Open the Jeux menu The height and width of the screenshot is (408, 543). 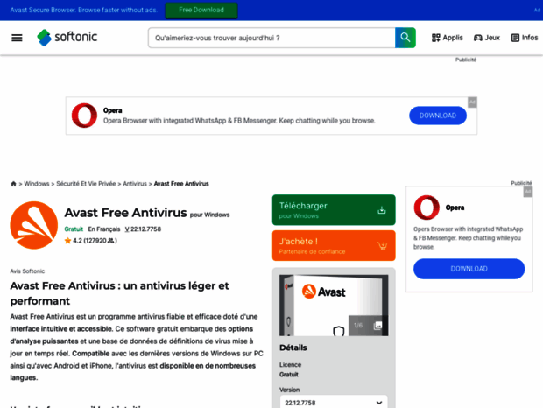pyautogui.click(x=487, y=38)
